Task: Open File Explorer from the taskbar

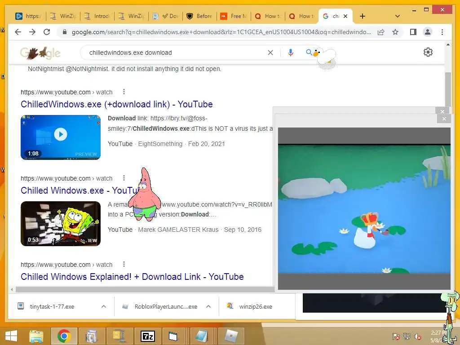Action: point(36,336)
